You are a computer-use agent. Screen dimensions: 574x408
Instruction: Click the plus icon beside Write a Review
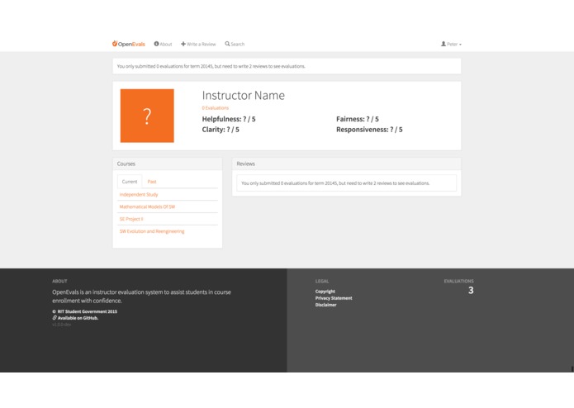183,44
